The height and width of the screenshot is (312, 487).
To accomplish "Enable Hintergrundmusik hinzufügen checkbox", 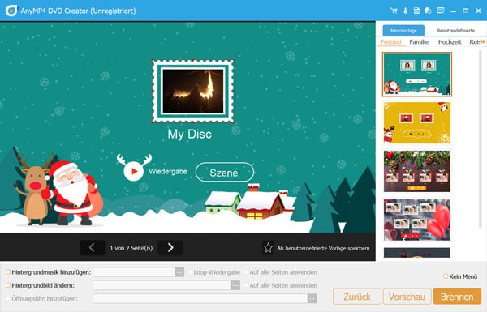I will (x=8, y=272).
